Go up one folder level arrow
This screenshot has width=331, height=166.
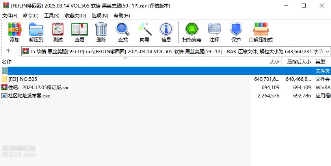(x=8, y=51)
